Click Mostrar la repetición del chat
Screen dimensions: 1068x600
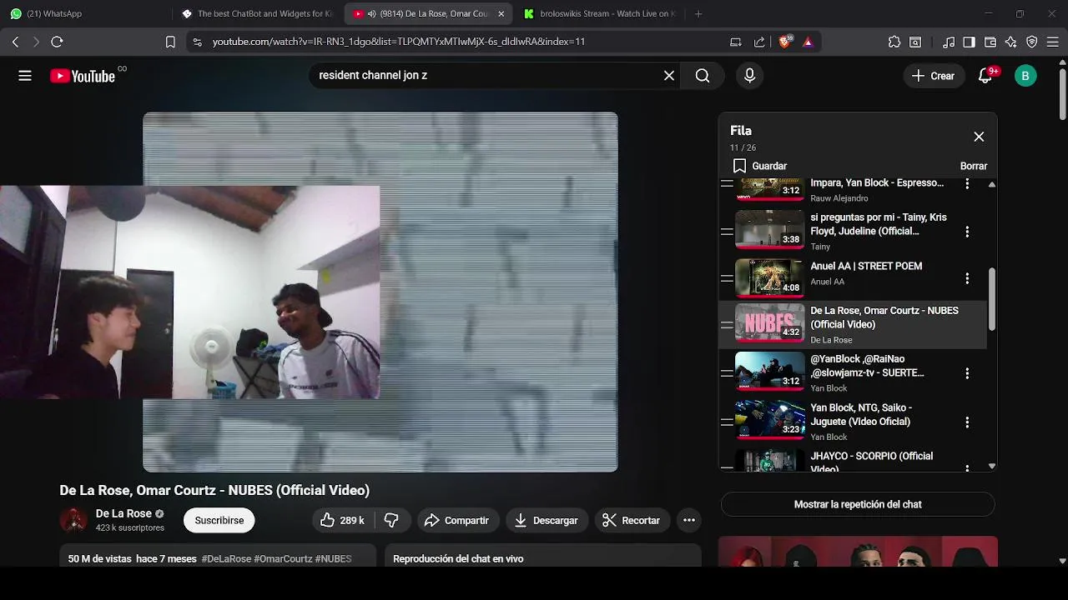(x=858, y=504)
